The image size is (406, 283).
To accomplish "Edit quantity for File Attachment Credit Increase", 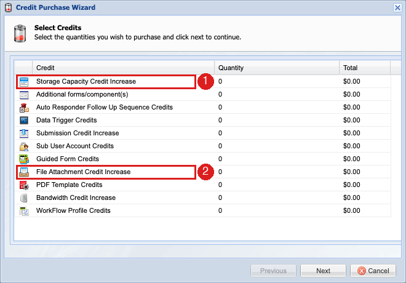I will pyautogui.click(x=277, y=172).
